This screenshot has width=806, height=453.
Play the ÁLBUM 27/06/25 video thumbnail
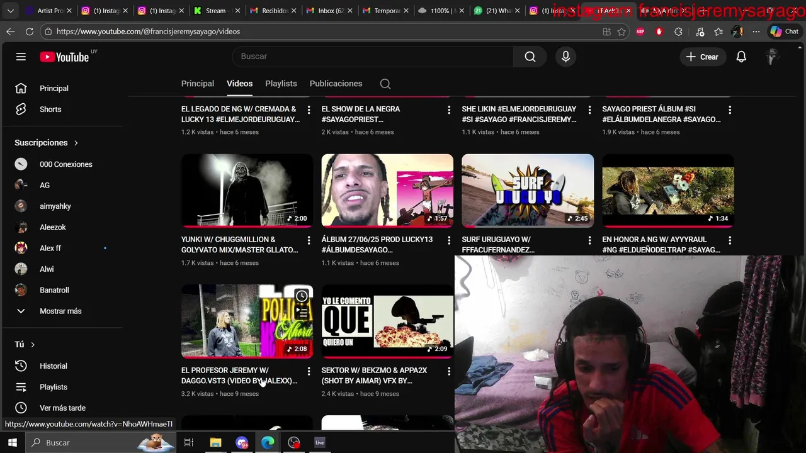tap(387, 191)
